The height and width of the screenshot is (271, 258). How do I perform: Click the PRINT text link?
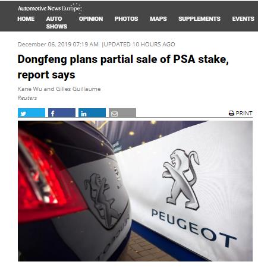click(244, 114)
